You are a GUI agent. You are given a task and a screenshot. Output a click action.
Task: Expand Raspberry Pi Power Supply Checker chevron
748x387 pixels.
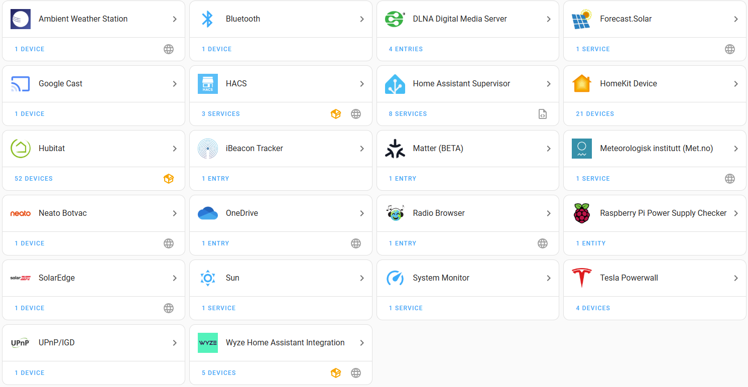[x=736, y=213]
